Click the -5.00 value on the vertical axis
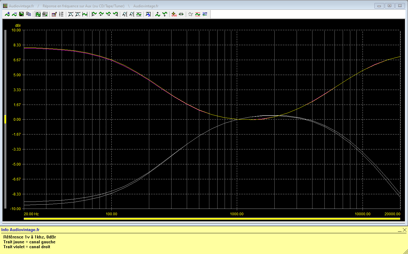 coord(16,164)
